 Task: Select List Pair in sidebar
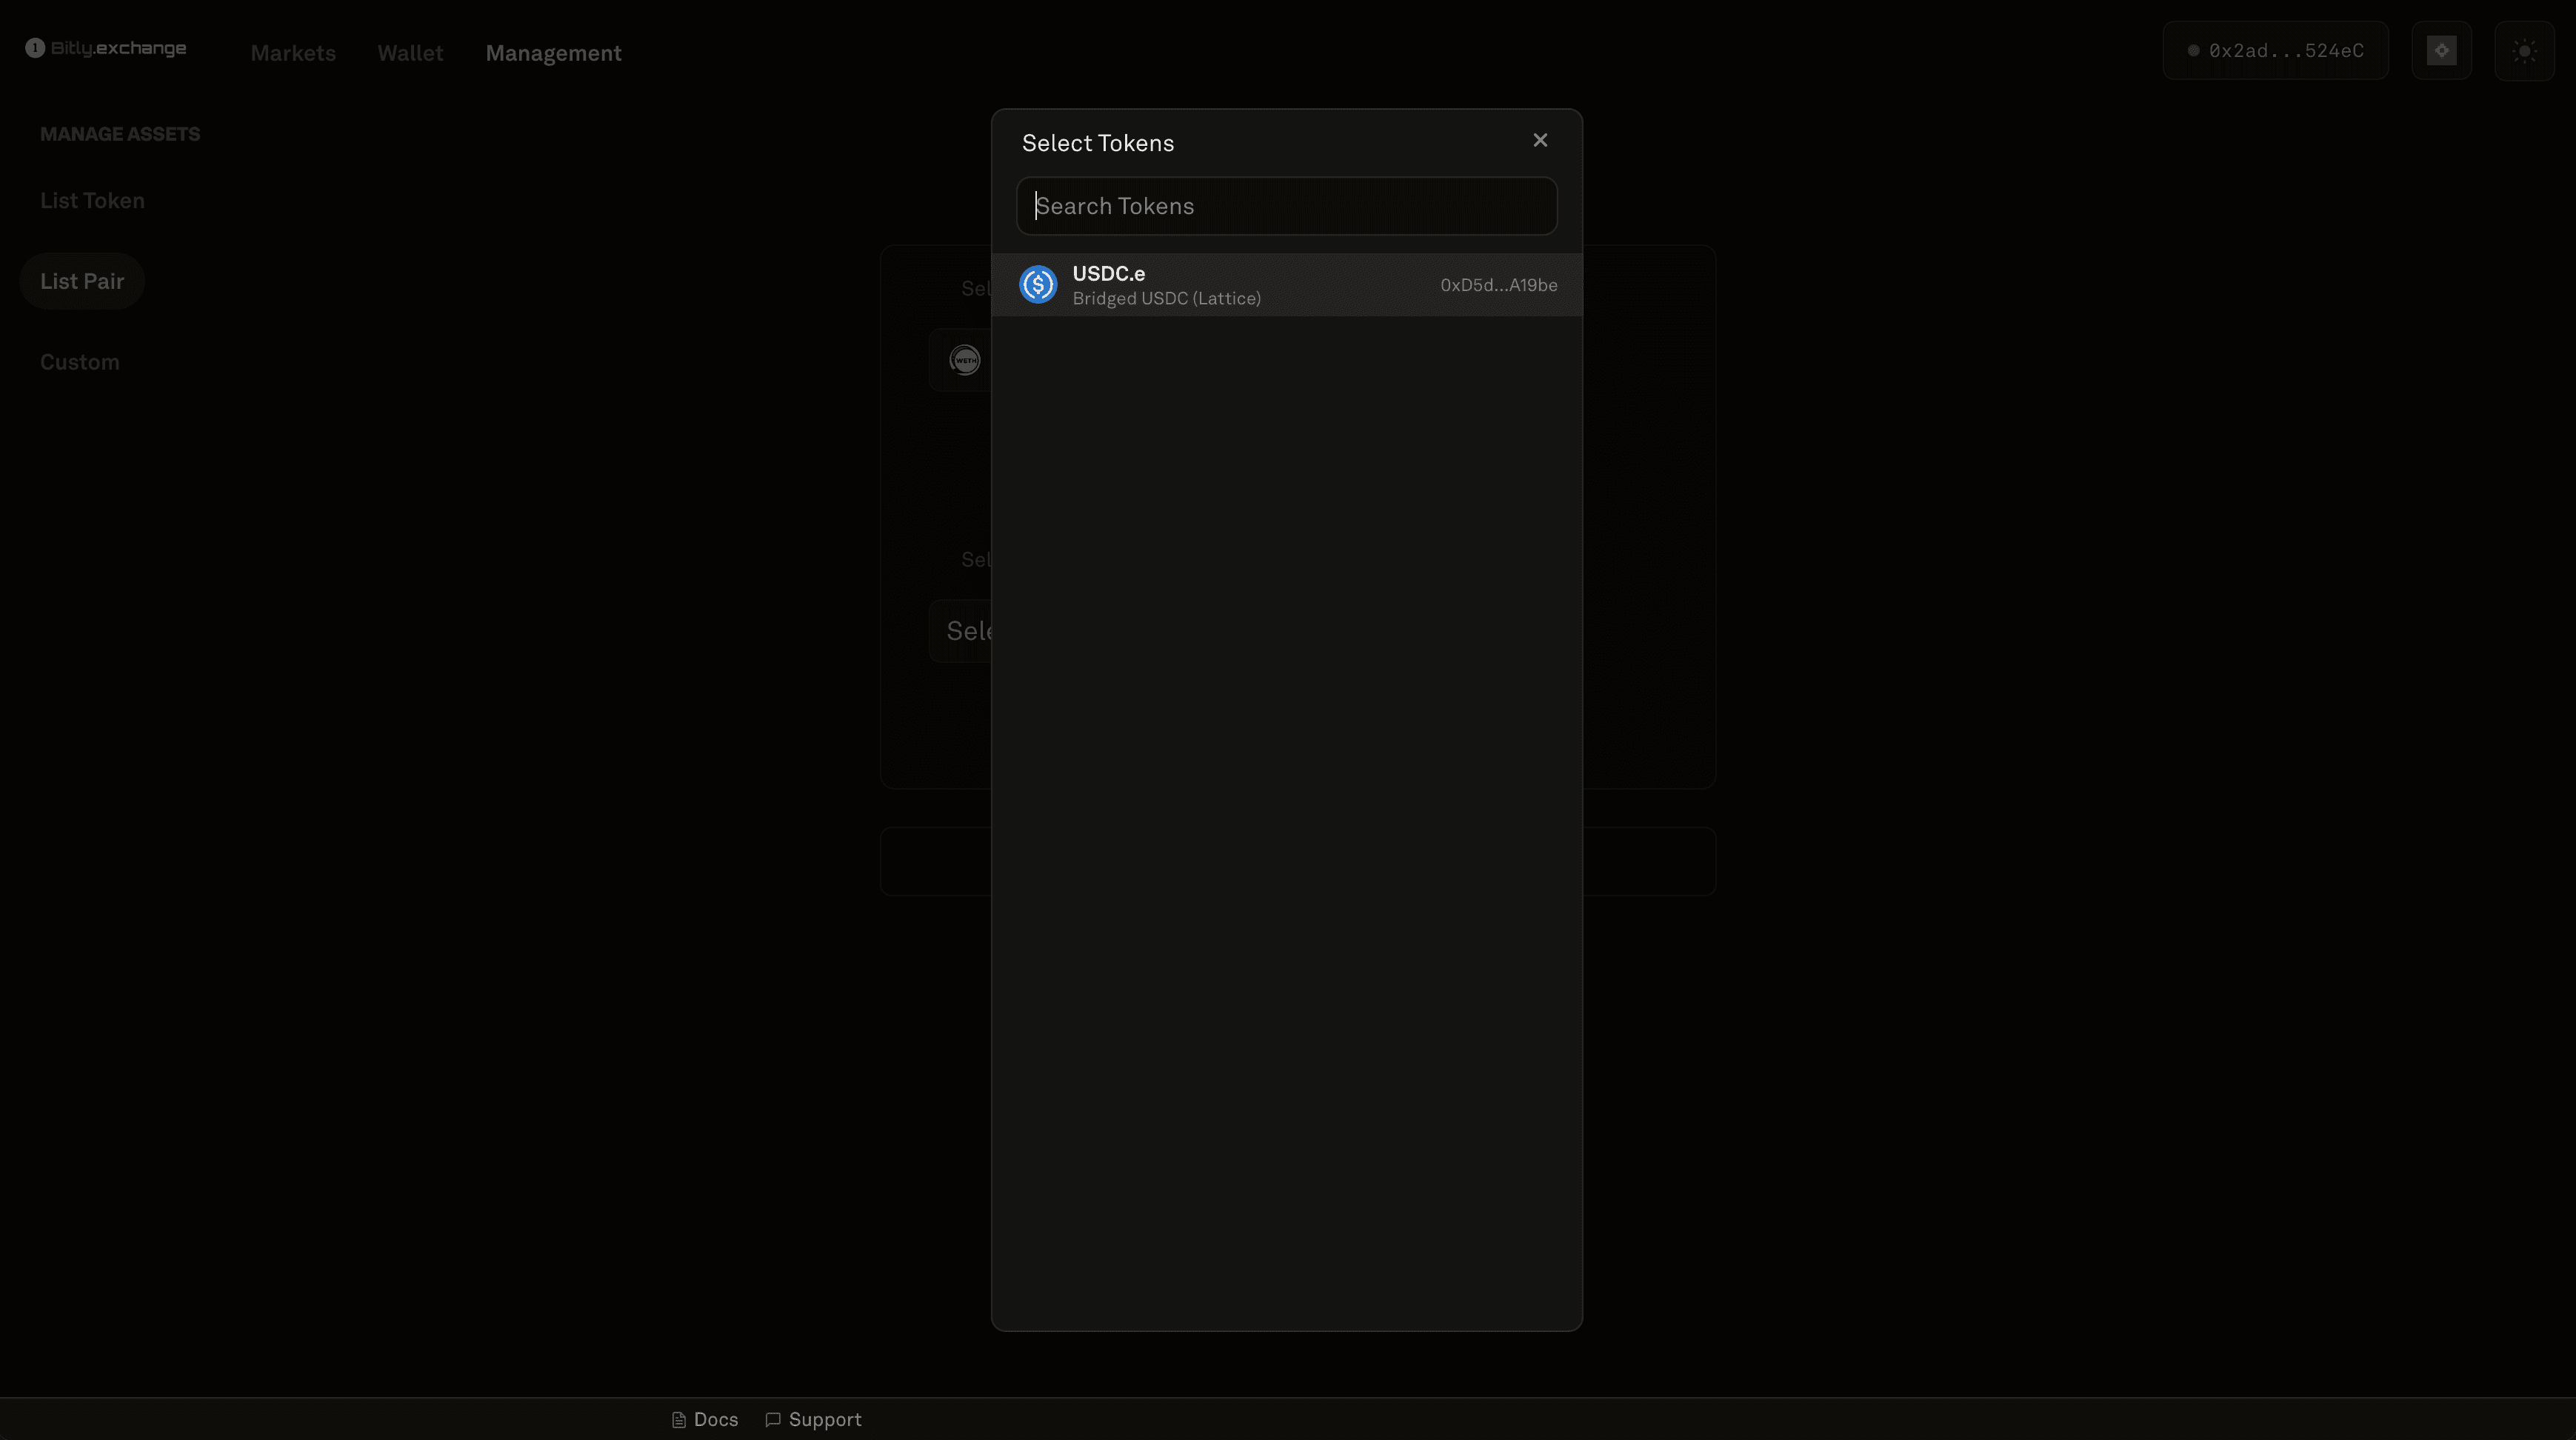[x=82, y=281]
